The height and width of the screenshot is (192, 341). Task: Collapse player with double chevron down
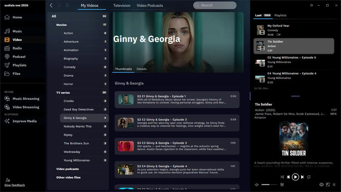tap(334, 185)
